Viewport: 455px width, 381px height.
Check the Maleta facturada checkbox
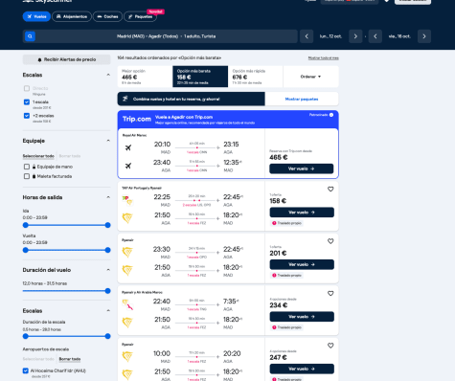[27, 176]
